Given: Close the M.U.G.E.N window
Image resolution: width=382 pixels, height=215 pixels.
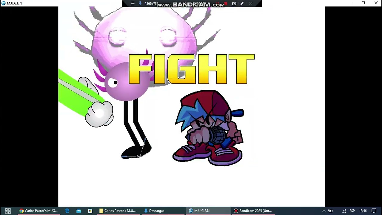Looking at the screenshot, I should [376, 3].
